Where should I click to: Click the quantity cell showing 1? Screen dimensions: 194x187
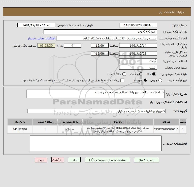click(45, 129)
